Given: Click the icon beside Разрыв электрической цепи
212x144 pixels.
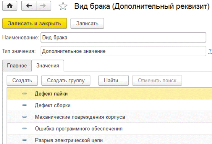Looking at the screenshot, I should pyautogui.click(x=25, y=140).
